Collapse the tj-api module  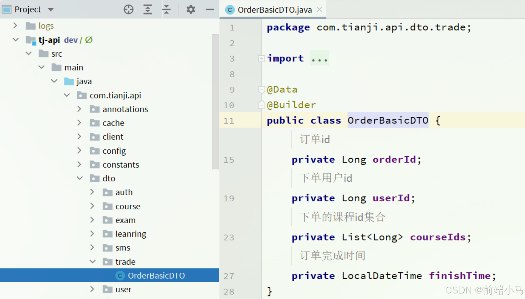tap(16, 40)
